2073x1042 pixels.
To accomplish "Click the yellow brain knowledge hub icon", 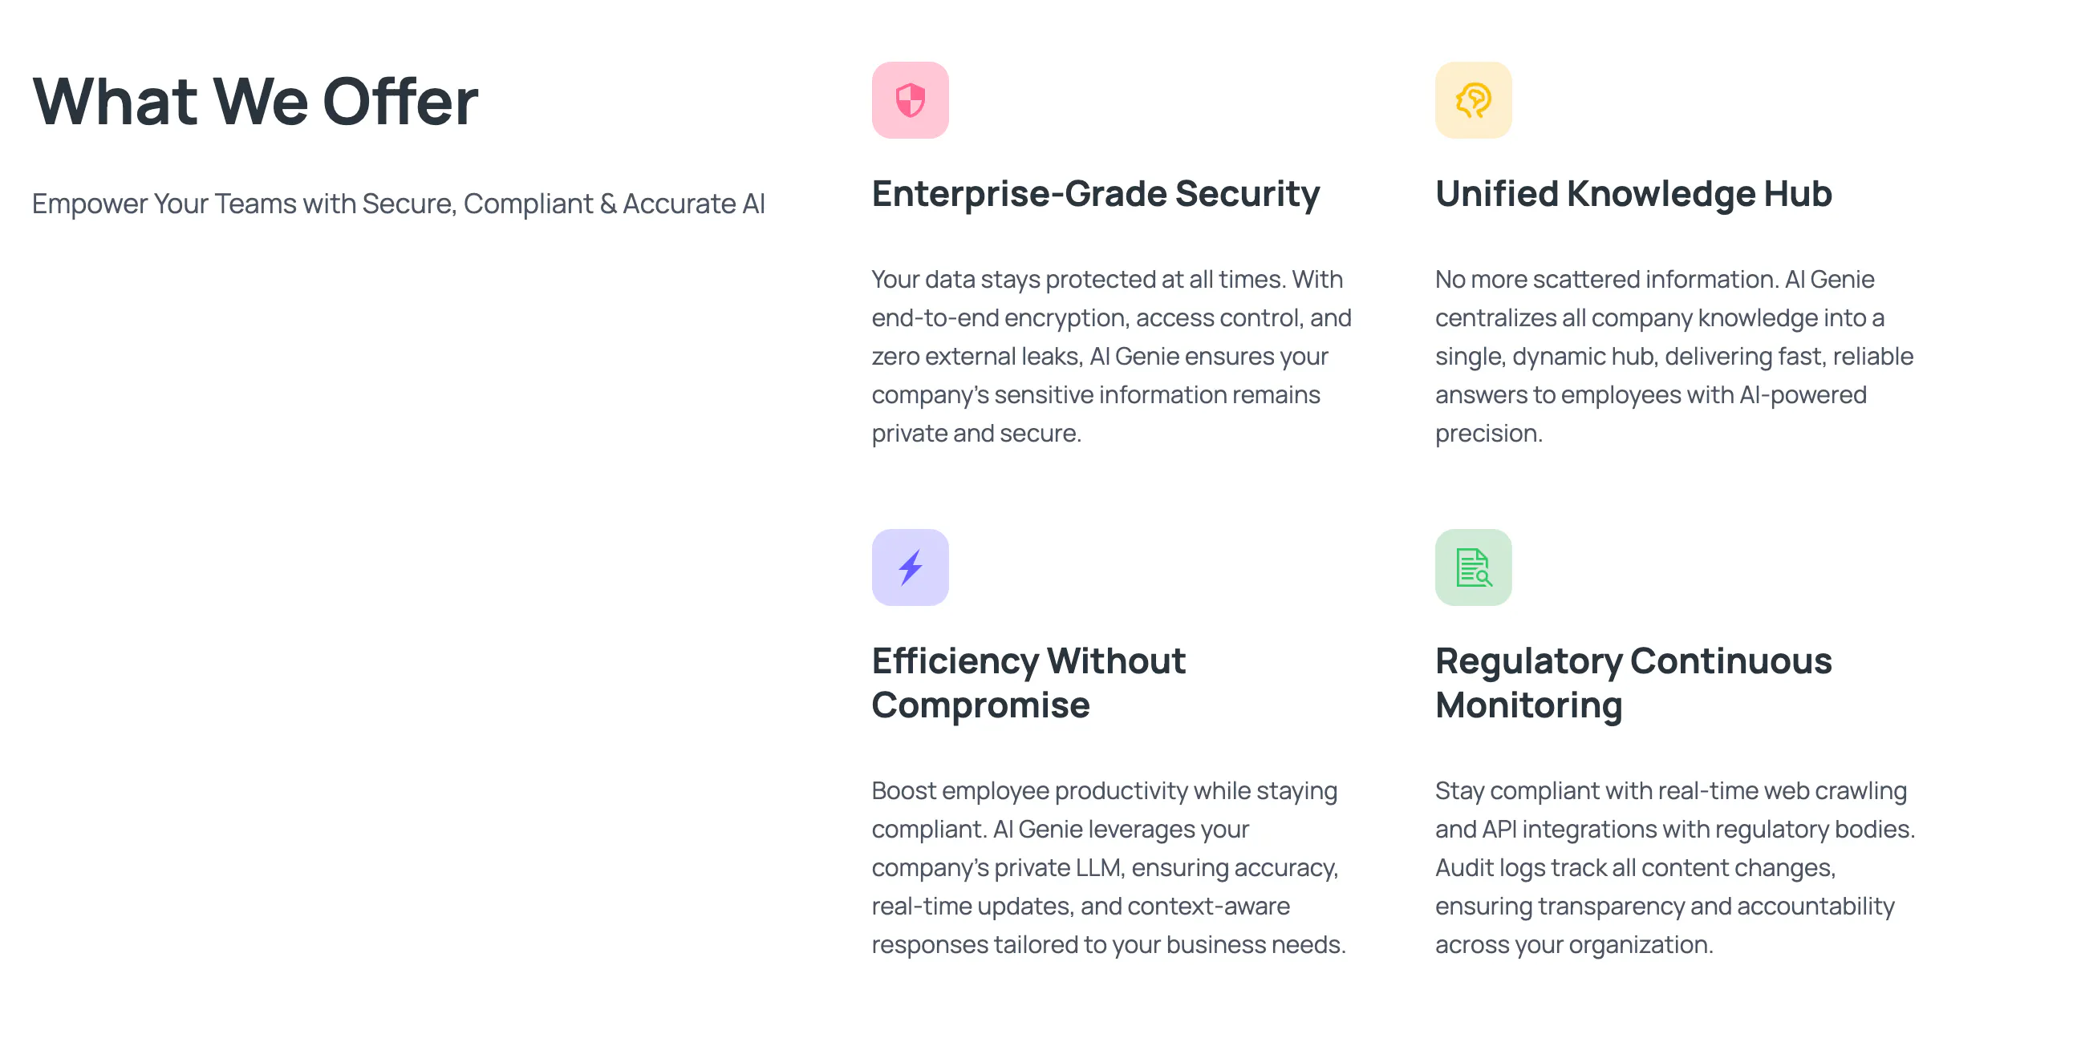I will (x=1473, y=100).
